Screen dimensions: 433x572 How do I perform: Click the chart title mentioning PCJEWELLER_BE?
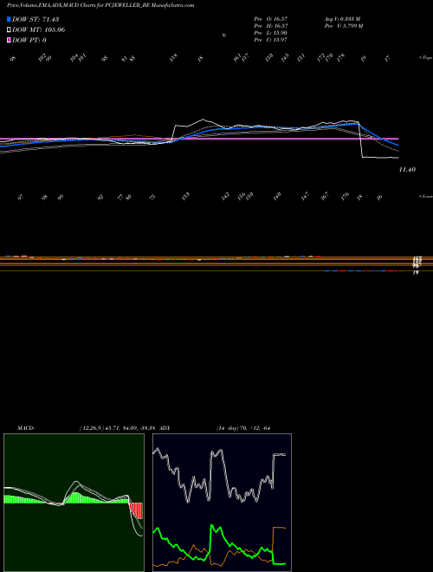point(100,5)
